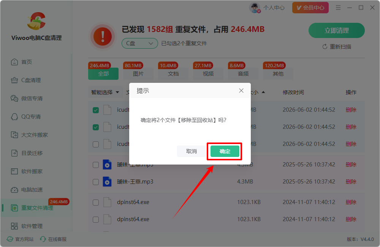Toggle the size column sort arrow
The image size is (380, 247).
[263, 92]
